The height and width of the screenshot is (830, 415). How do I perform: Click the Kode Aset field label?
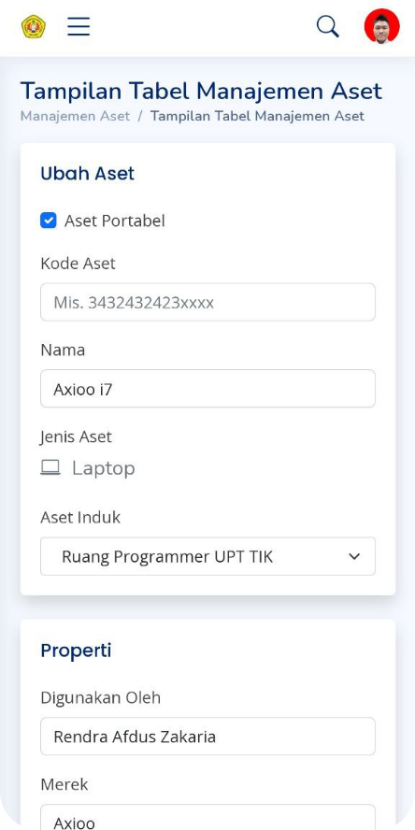click(x=78, y=264)
